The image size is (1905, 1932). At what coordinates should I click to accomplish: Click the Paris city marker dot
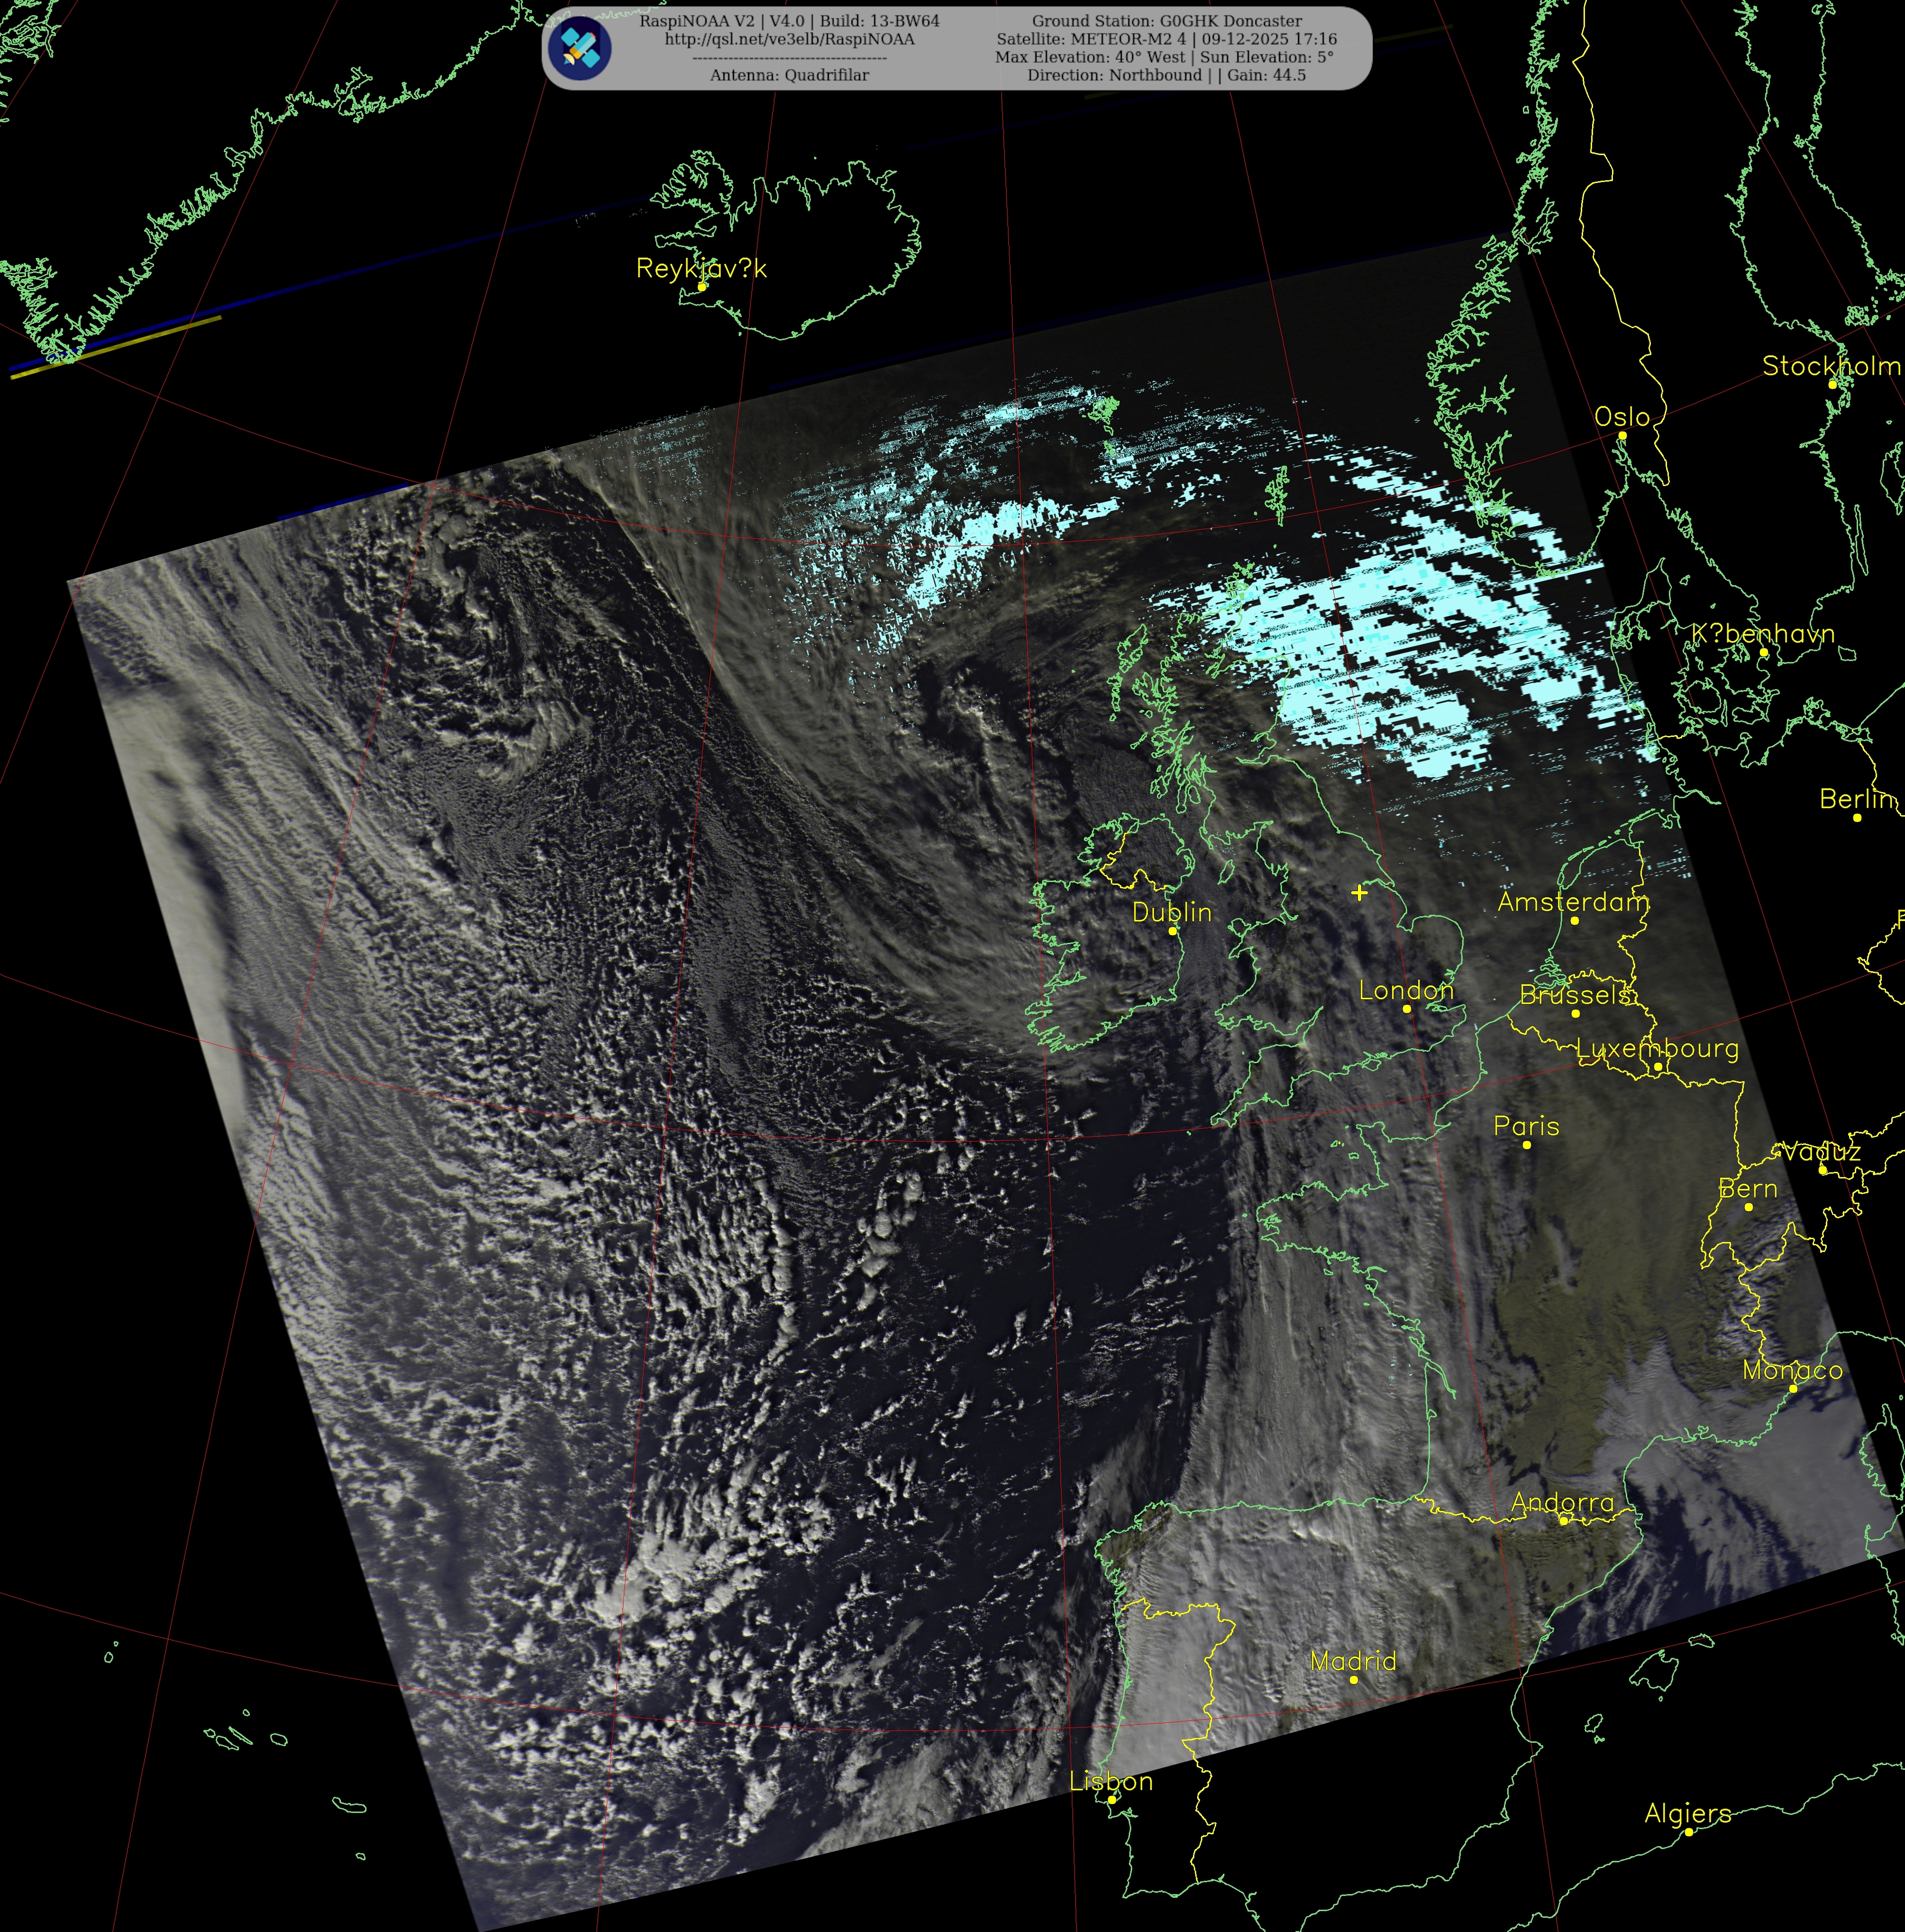pos(1527,1145)
